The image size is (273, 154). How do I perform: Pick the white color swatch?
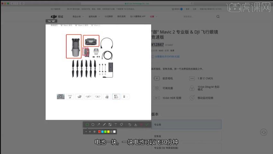pyautogui.click(x=114, y=132)
